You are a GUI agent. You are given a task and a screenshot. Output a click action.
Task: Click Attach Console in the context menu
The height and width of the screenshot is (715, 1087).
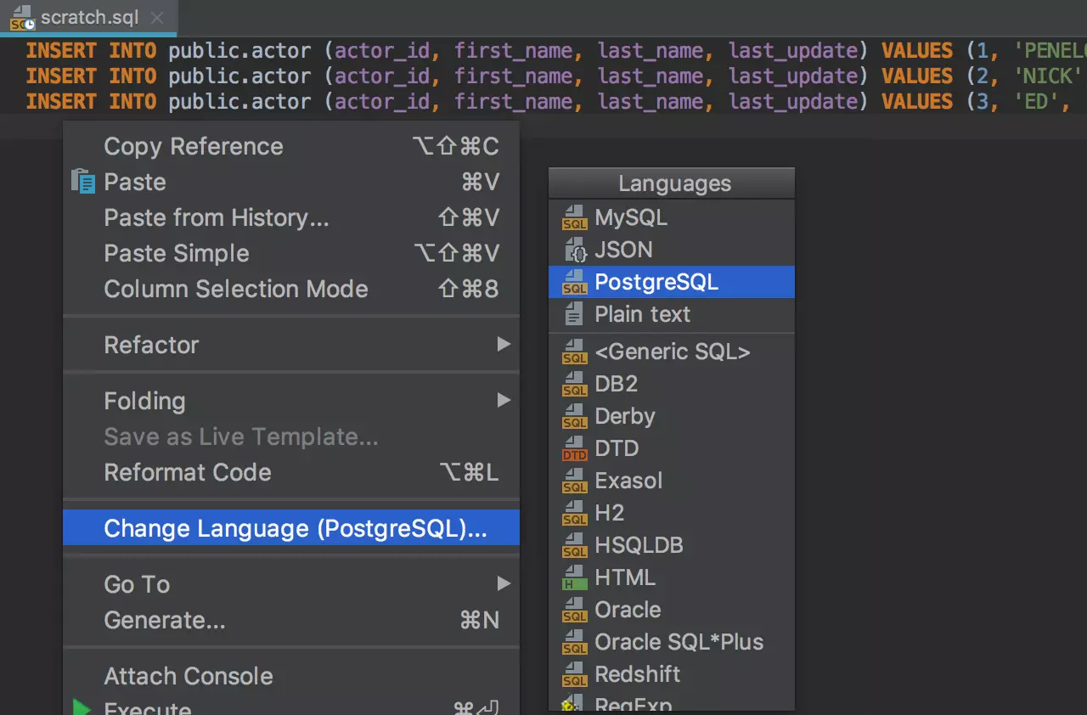click(189, 676)
